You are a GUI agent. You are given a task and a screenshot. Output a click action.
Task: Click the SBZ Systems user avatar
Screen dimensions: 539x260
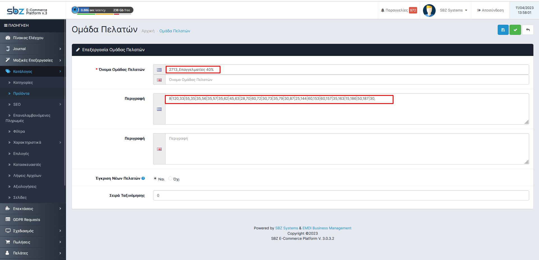(429, 10)
